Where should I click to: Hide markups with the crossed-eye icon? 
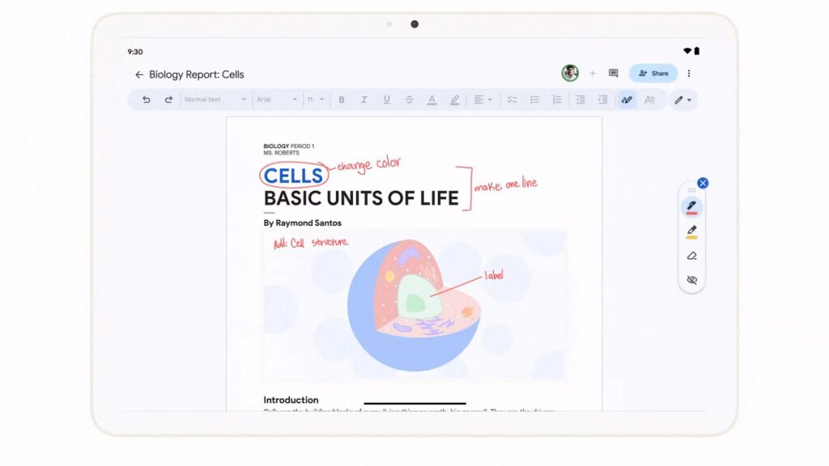[x=691, y=280]
